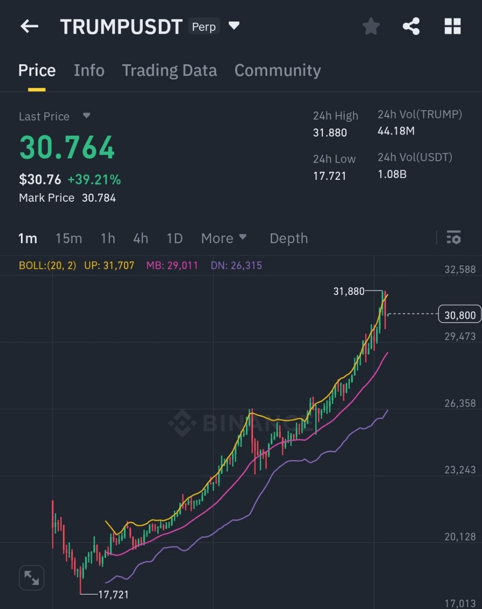
Task: Tap the 24h Low 17.721 value
Action: [329, 176]
